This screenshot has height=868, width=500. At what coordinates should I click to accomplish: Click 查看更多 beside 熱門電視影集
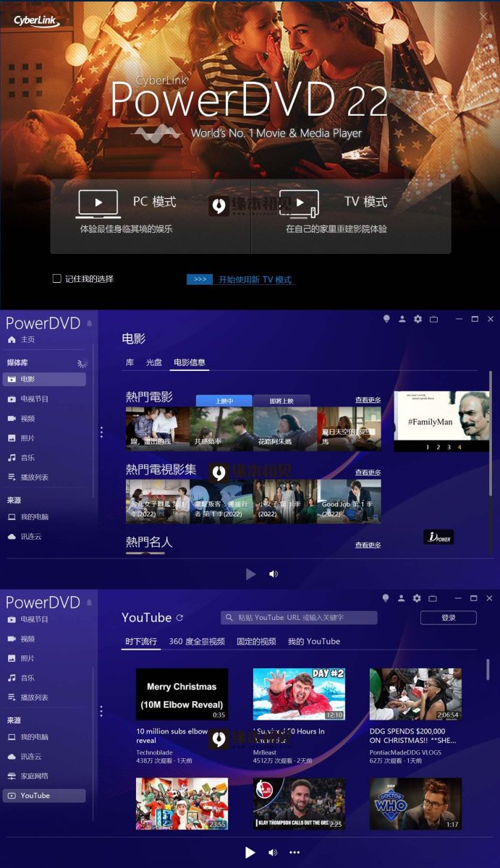point(368,472)
